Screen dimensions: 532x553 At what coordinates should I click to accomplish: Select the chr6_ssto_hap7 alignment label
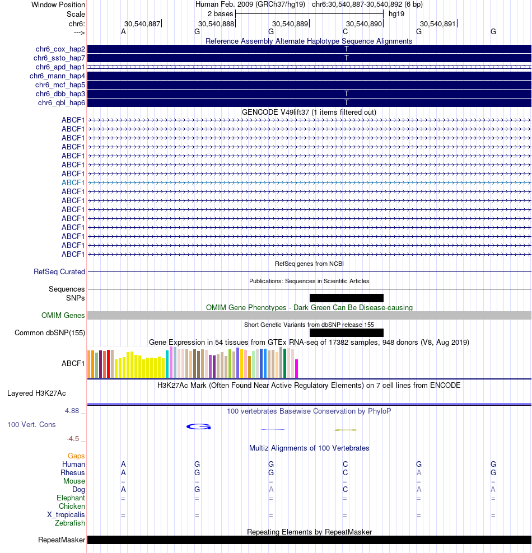click(59, 58)
